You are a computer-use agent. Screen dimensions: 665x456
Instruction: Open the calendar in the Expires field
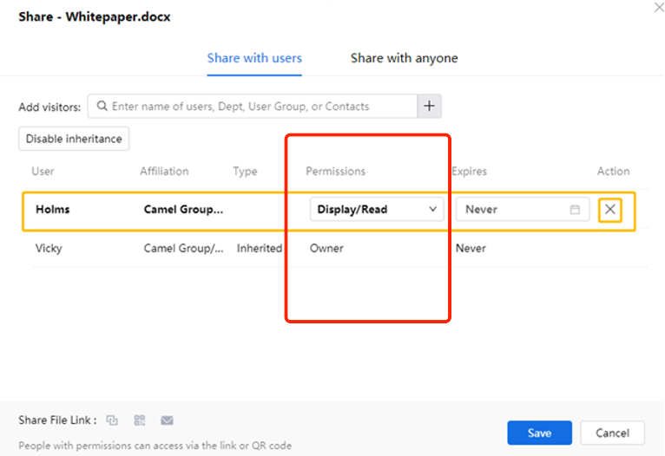575,210
